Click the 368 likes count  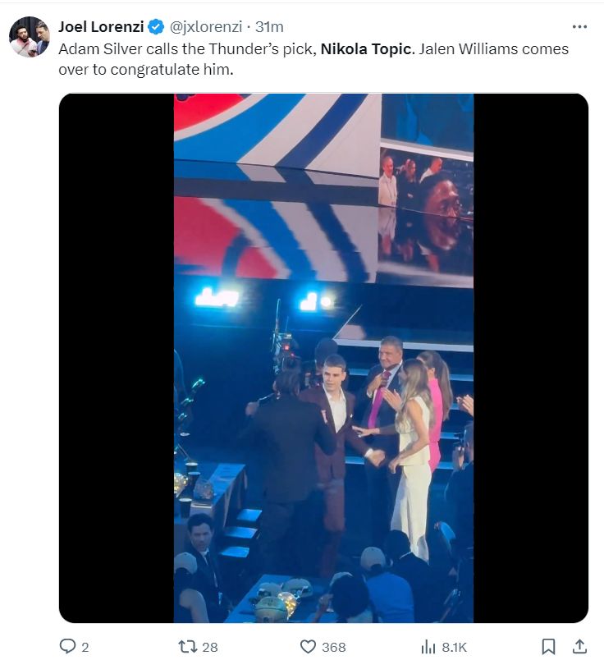pyautogui.click(x=333, y=647)
